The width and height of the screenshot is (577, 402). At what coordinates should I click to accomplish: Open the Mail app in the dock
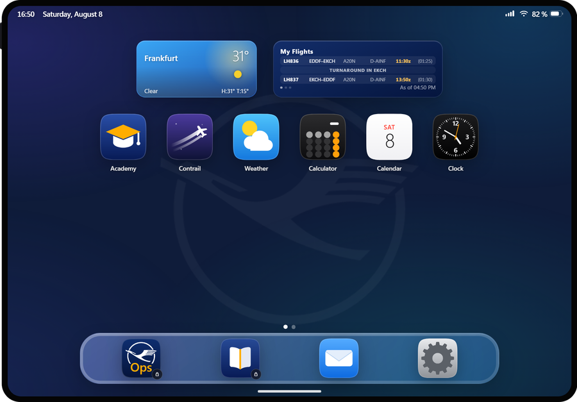[x=339, y=358]
